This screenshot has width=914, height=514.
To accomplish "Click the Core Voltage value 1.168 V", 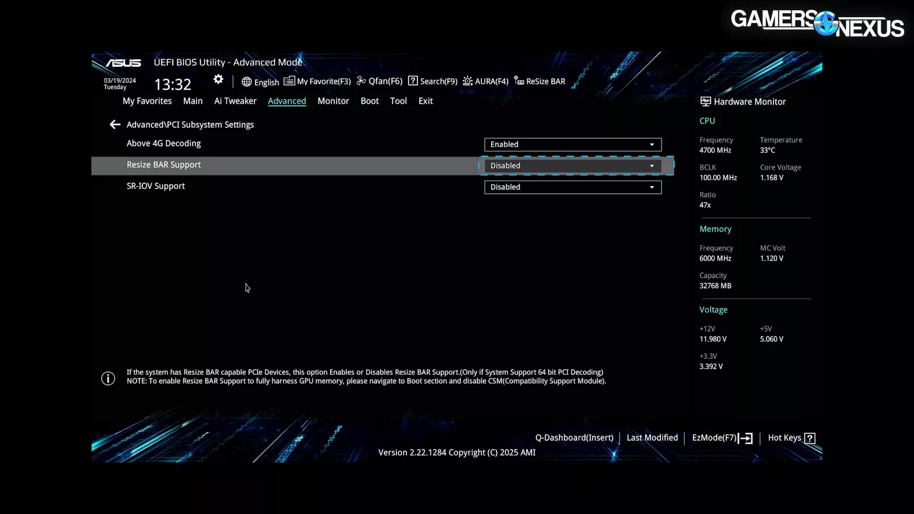I will 771,178.
